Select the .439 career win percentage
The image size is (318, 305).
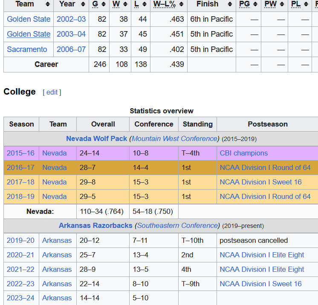tap(176, 64)
